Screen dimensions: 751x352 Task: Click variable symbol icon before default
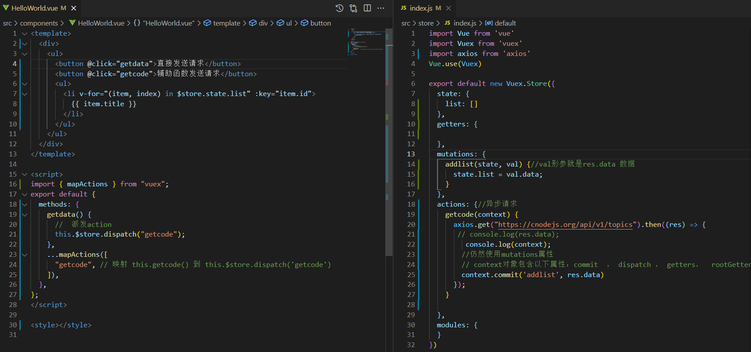click(489, 23)
